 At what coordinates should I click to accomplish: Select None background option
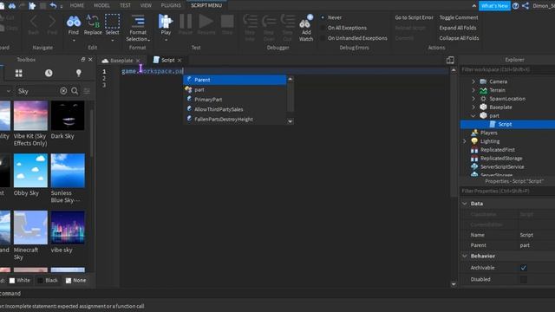75,280
